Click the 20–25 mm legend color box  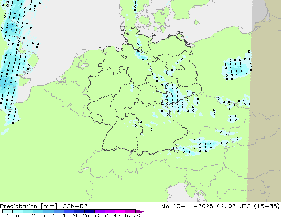79,211
